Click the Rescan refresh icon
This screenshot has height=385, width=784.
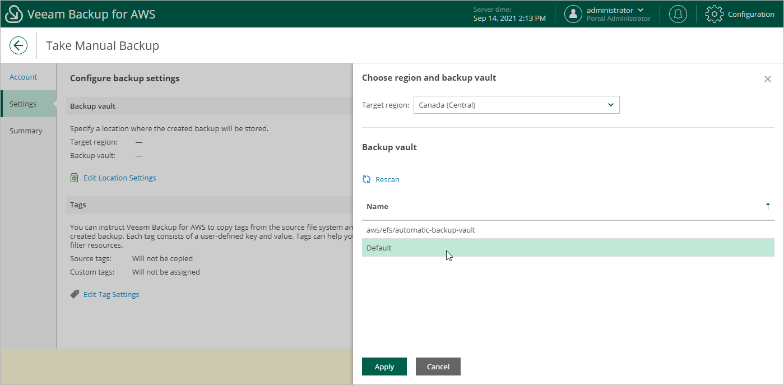pyautogui.click(x=367, y=179)
